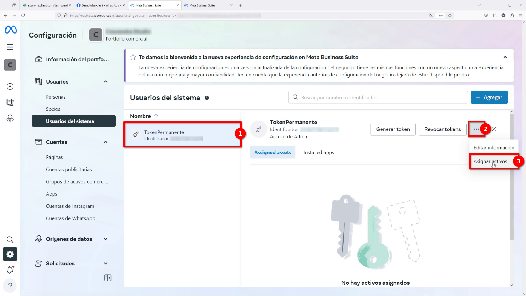Go to Grupos de activos comerciales

point(77,181)
